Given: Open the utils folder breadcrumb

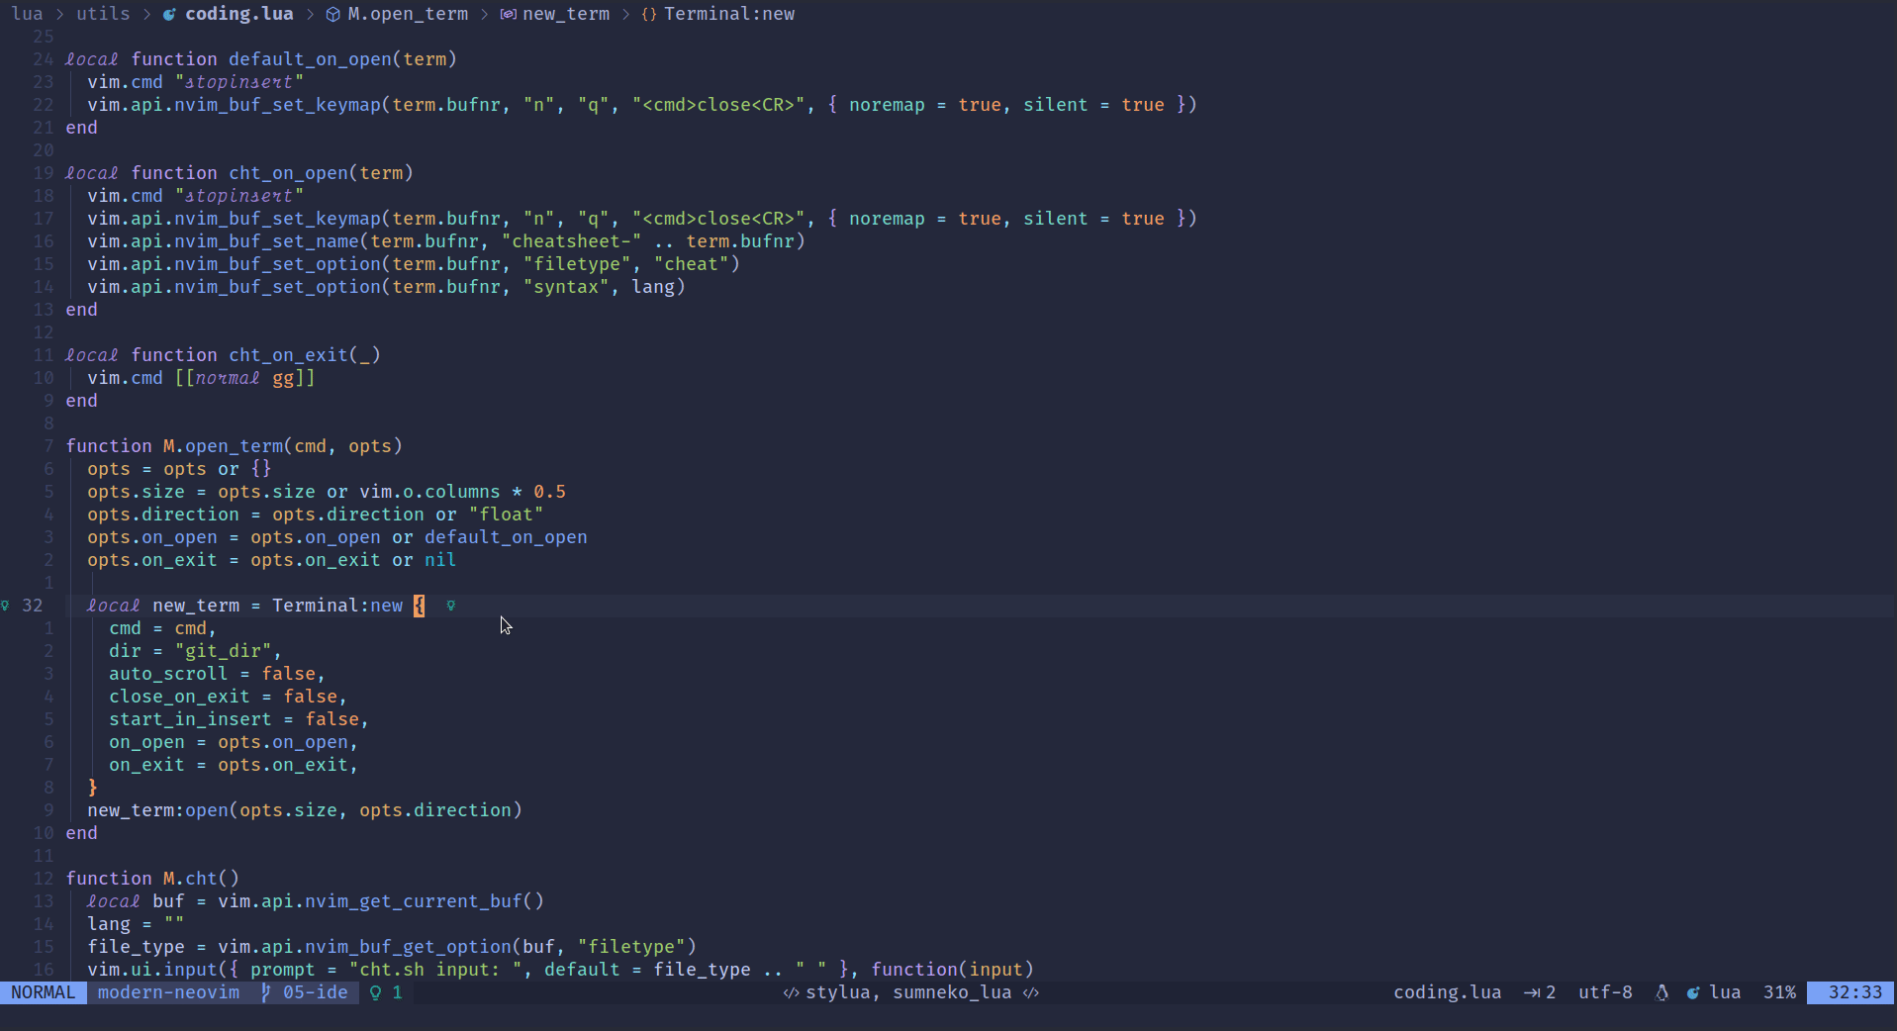Looking at the screenshot, I should [x=103, y=14].
